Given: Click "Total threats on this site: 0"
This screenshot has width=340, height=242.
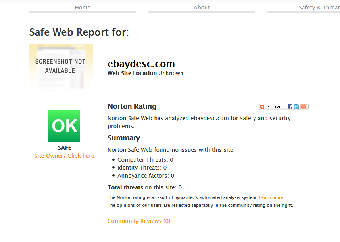Looking at the screenshot, I should (145, 187).
